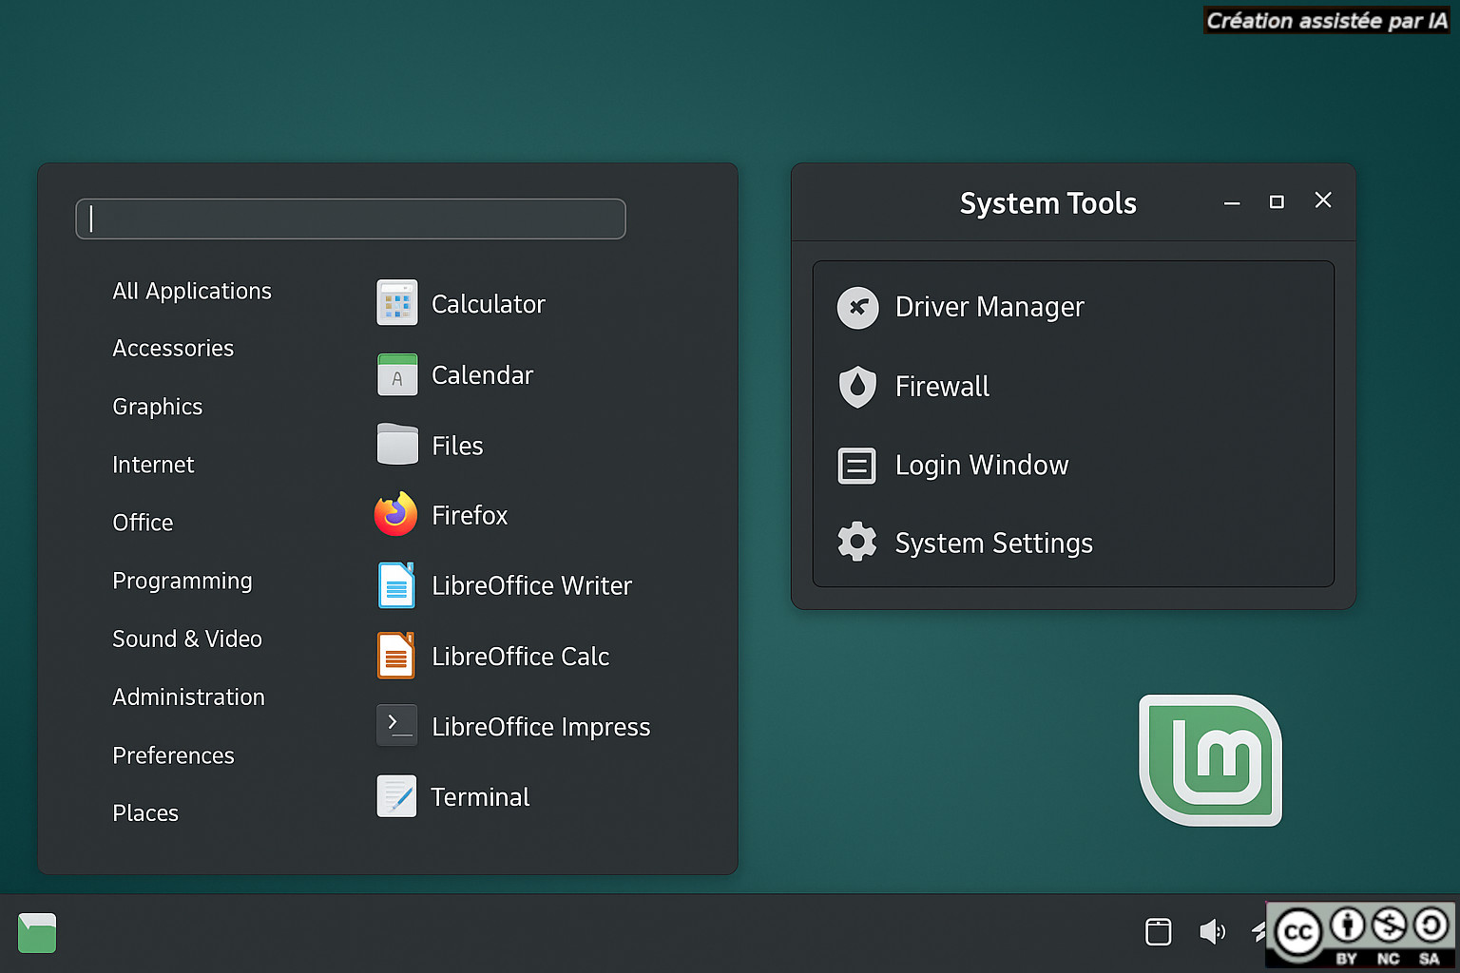Open the Files folder icon
Image resolution: width=1460 pixels, height=973 pixels.
[x=396, y=445]
